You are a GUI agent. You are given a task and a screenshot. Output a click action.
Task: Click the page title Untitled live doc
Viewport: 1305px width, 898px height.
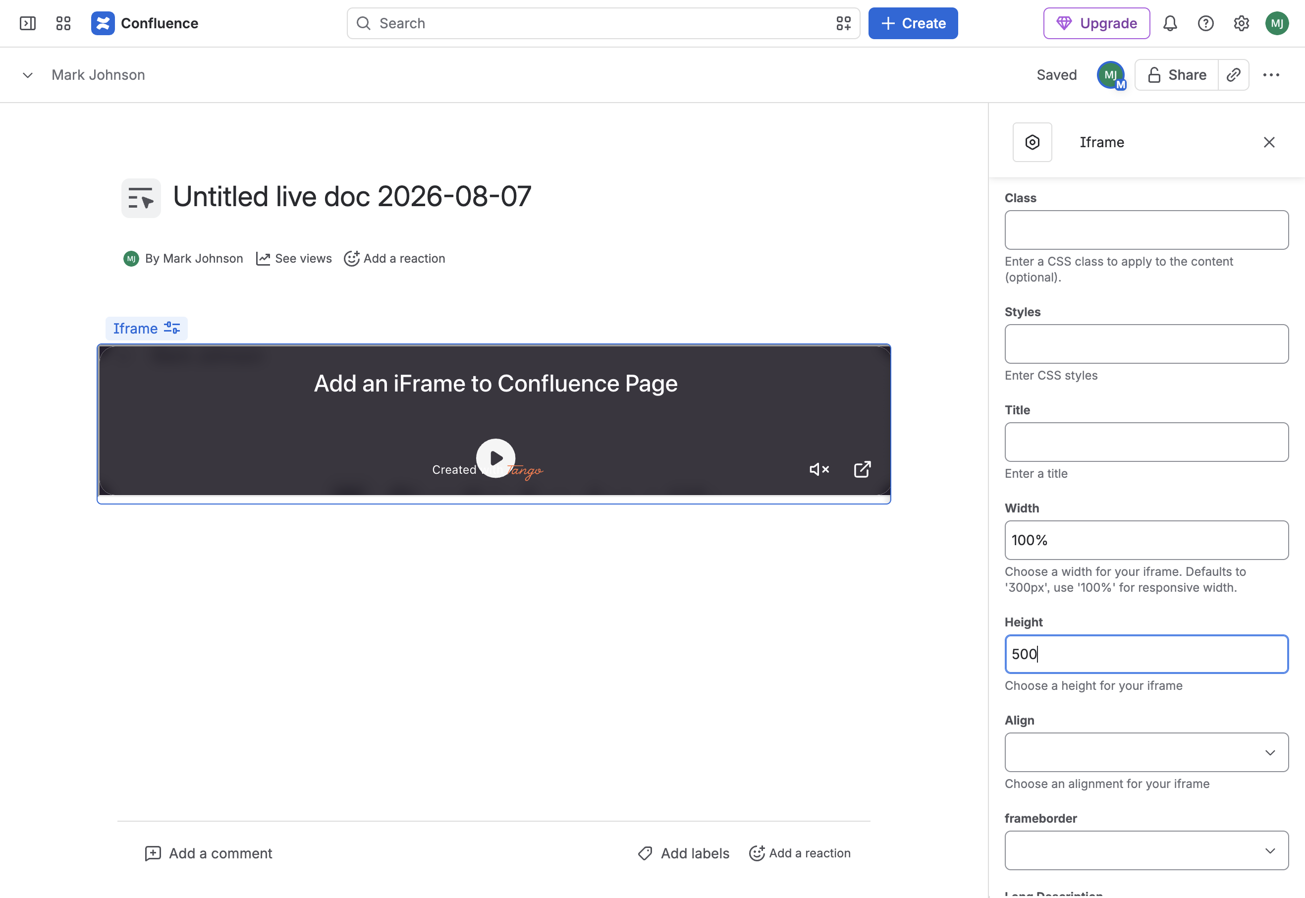[352, 196]
